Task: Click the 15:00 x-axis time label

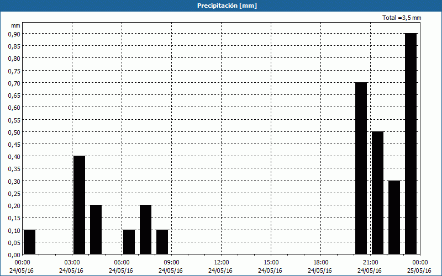Action: click(271, 263)
